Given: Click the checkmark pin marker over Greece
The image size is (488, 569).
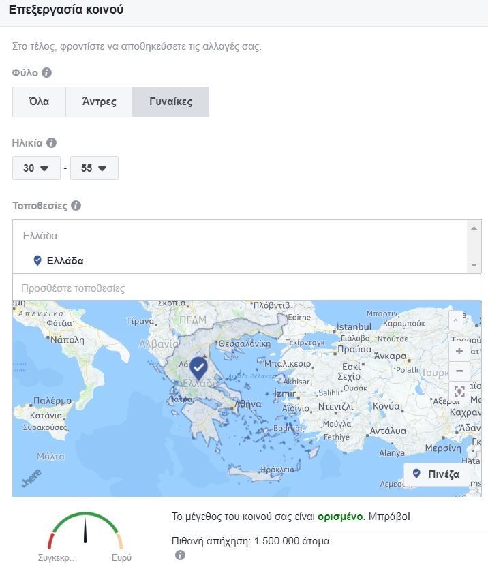Looking at the screenshot, I should [198, 368].
